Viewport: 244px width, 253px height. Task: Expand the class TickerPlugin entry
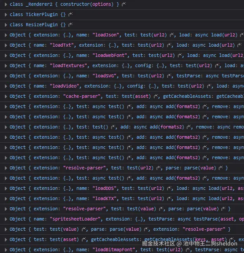(x=6, y=15)
